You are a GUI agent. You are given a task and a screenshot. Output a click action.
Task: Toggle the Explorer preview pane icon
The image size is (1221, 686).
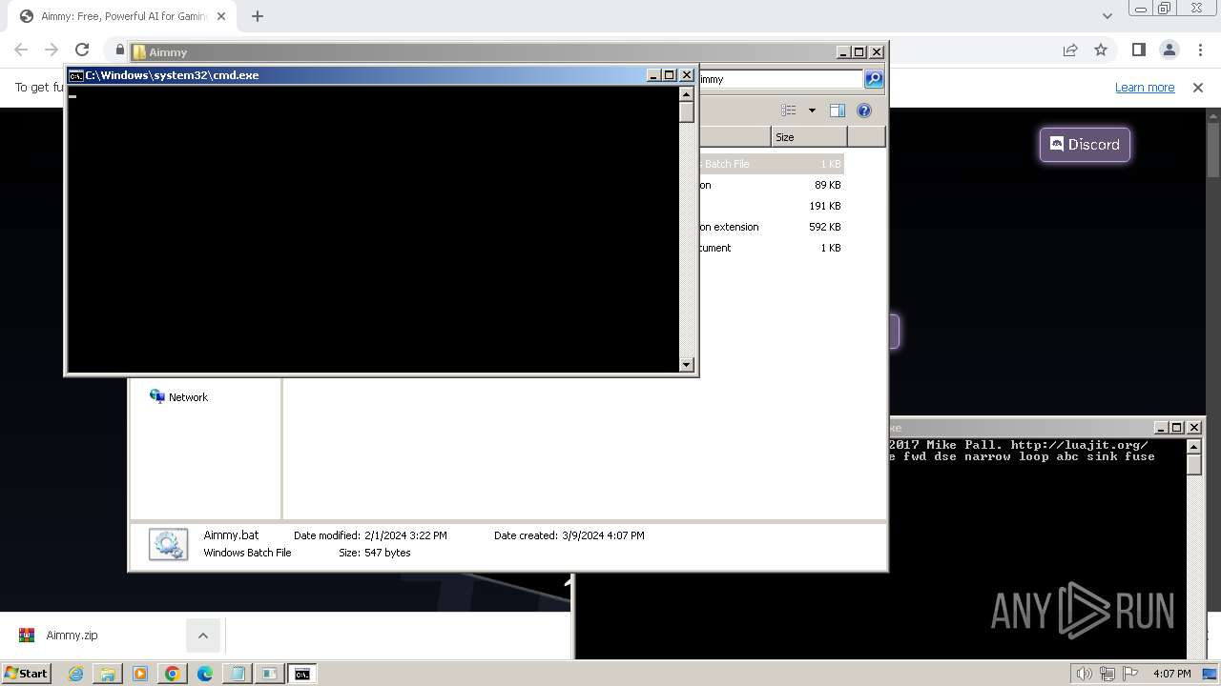[837, 111]
